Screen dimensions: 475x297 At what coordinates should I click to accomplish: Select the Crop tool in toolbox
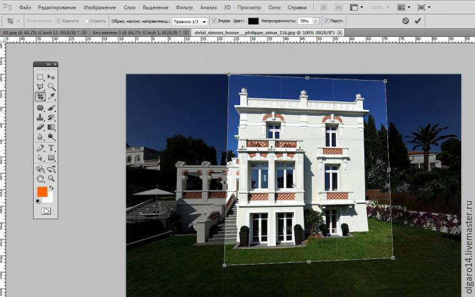[40, 96]
